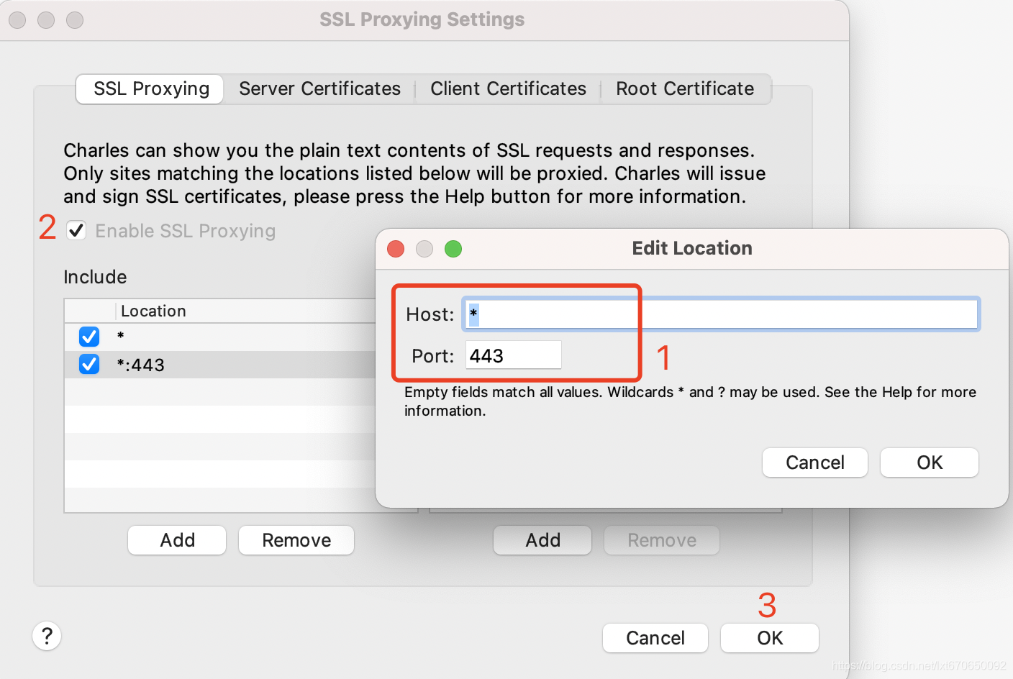Screen dimensions: 1013x679
Task: Click Cancel in Edit Location dialog
Action: pyautogui.click(x=815, y=462)
